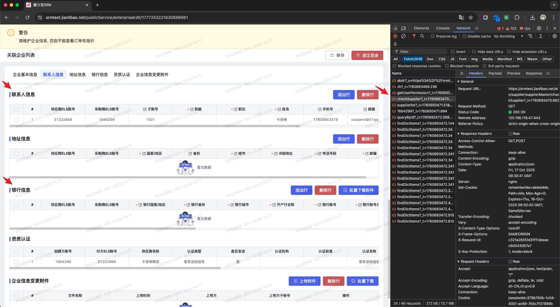Open DevTools settings gear
The image size is (560, 307).
[x=539, y=28]
